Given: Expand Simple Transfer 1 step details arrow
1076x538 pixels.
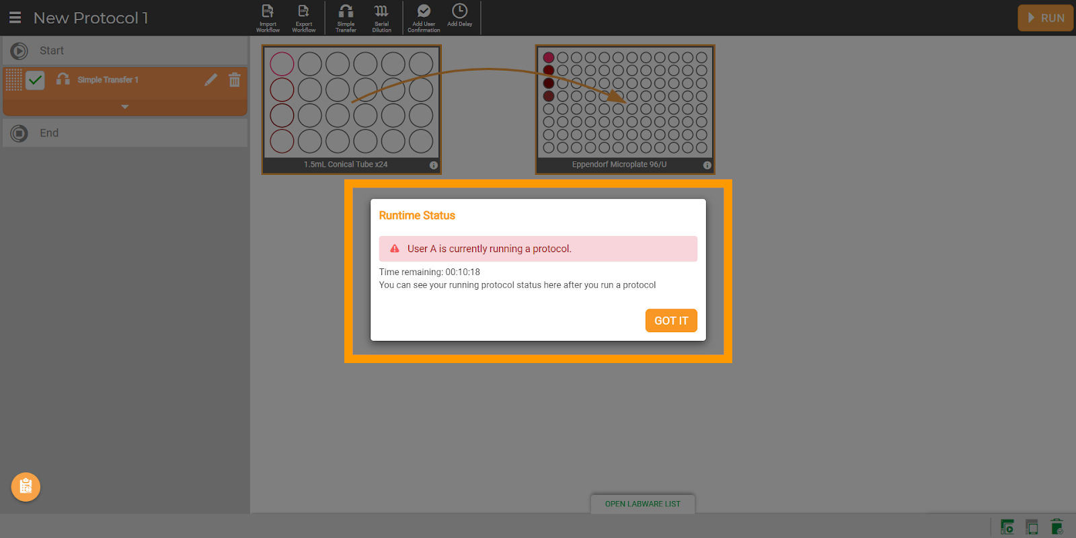Looking at the screenshot, I should coord(124,107).
